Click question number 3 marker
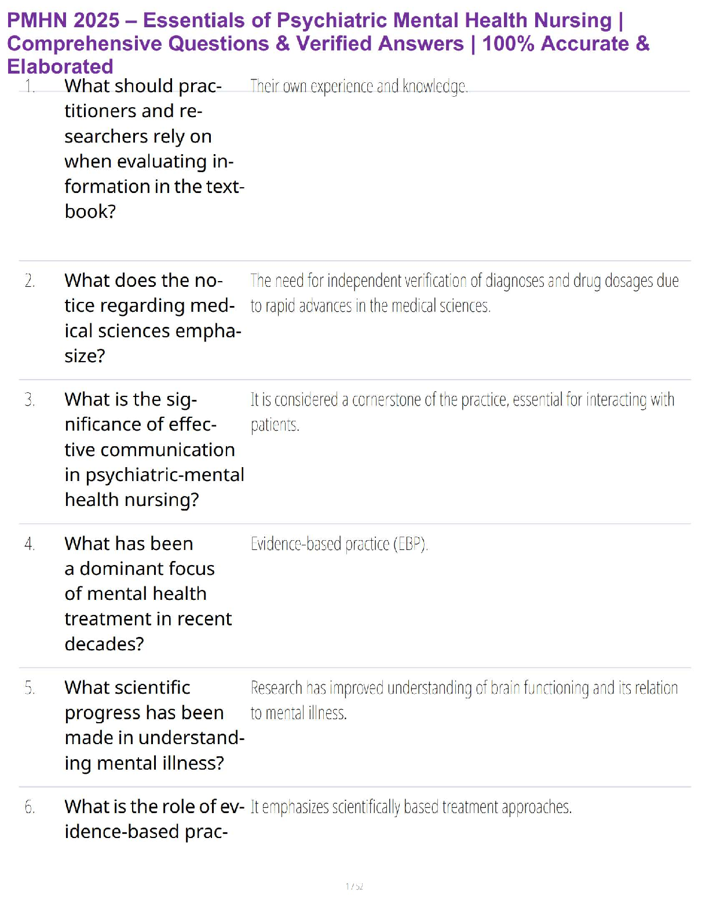This screenshot has width=709, height=918. pos(30,400)
